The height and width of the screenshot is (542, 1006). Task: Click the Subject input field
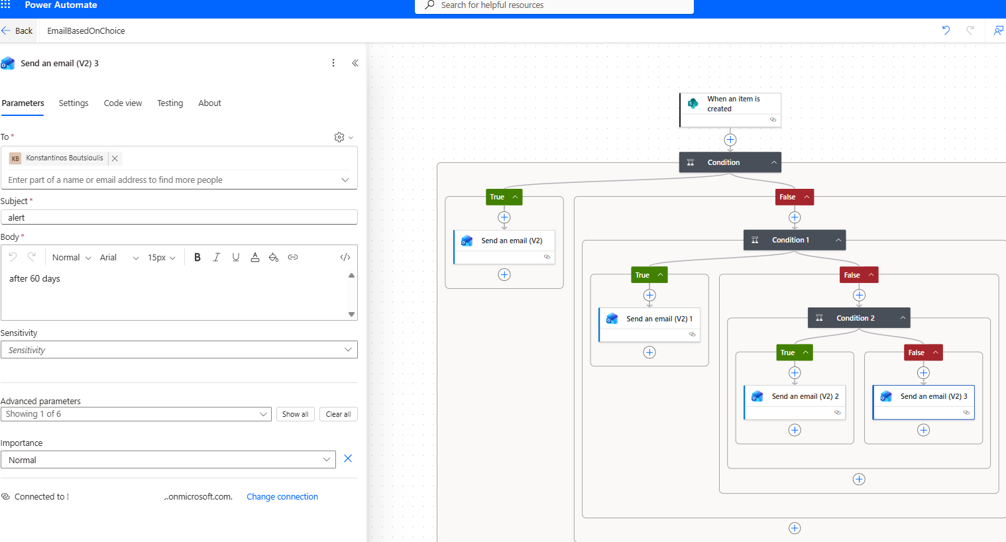click(179, 217)
